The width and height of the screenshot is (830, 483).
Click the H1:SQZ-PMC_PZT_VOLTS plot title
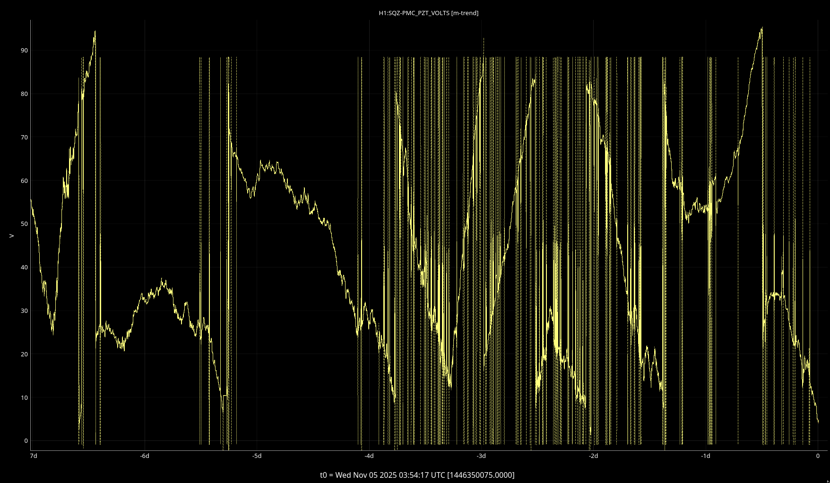[x=428, y=13]
